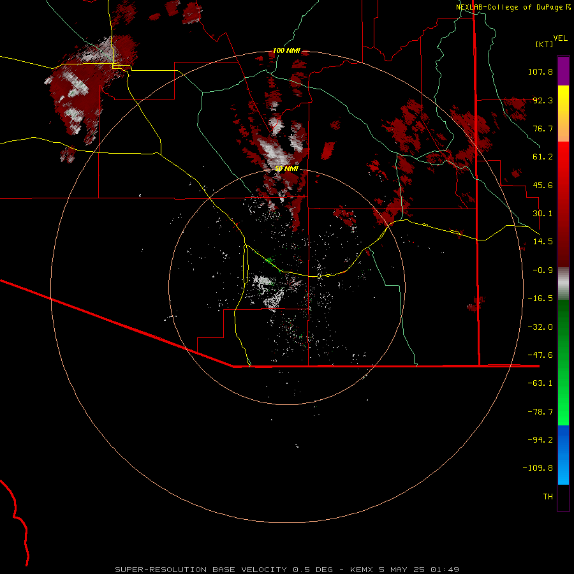Click the blue segment of color bar
The image size is (574, 574).
[x=563, y=455]
